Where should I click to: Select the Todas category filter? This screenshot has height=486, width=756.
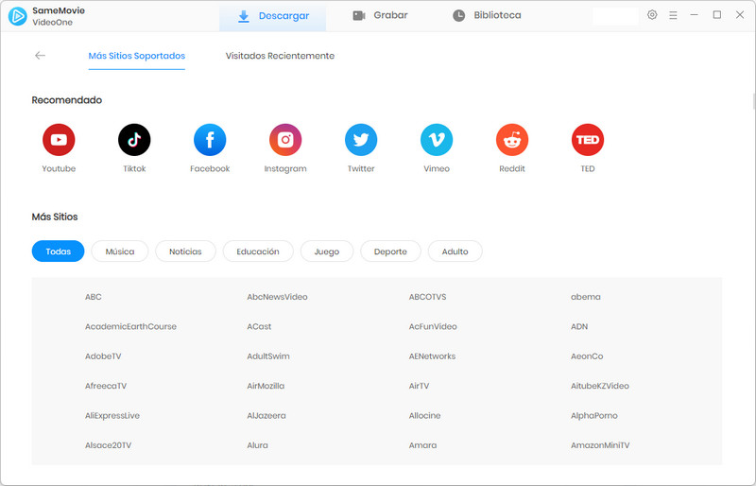coord(58,252)
